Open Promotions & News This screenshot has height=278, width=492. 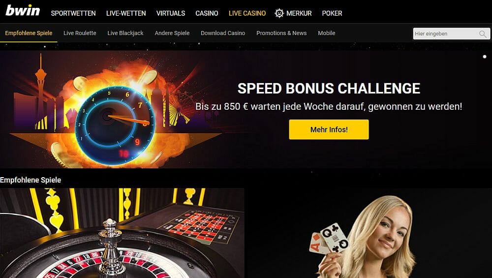pyautogui.click(x=281, y=33)
